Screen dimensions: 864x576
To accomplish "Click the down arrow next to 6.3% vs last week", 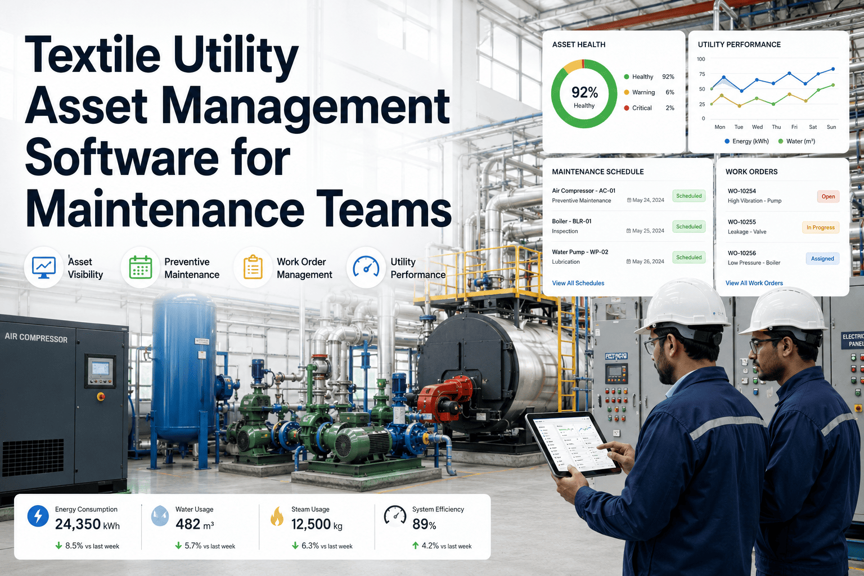I will click(x=295, y=546).
